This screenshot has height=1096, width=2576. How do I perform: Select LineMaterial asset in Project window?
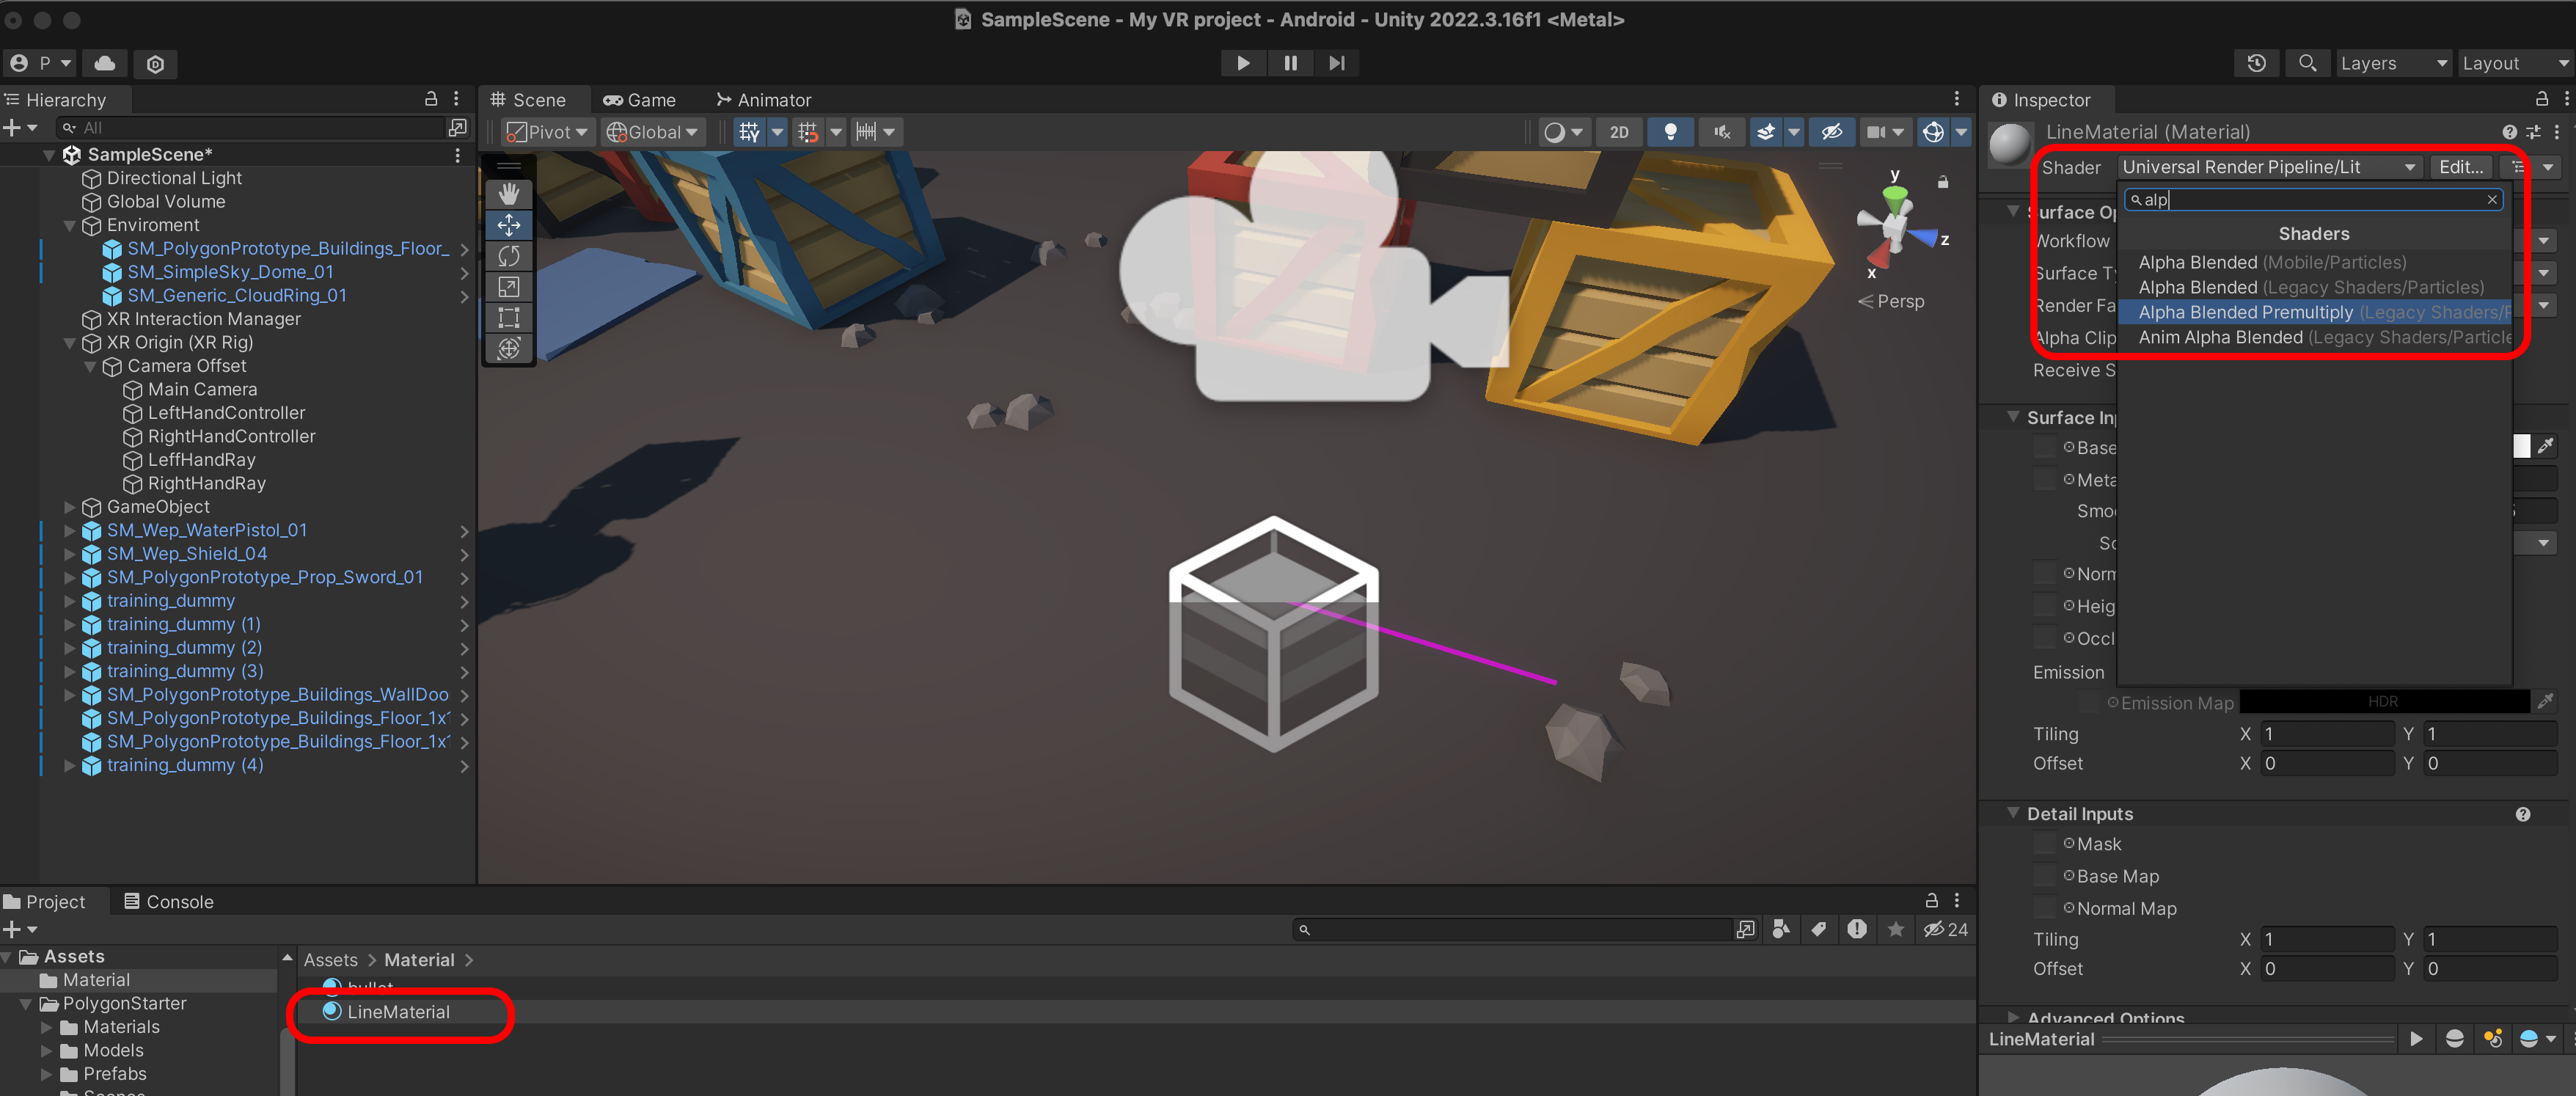tap(398, 1012)
